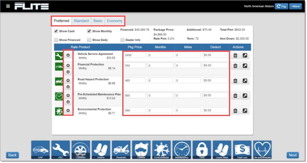Open details for Financial Protection
This screenshot has width=307, height=163.
[245, 66]
